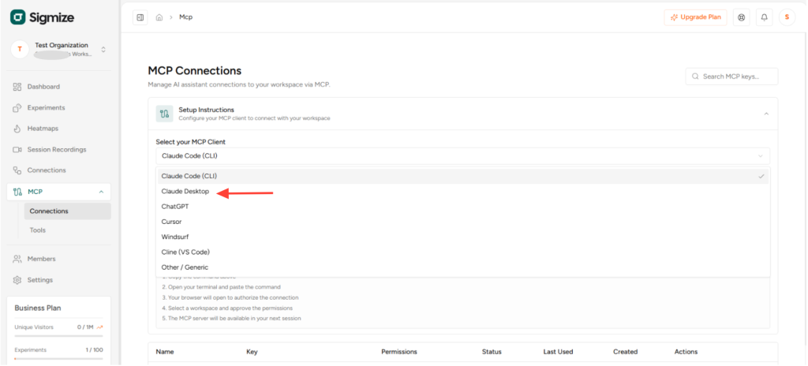Image resolution: width=808 pixels, height=366 pixels.
Task: Select Windsurf option
Action: click(x=462, y=237)
